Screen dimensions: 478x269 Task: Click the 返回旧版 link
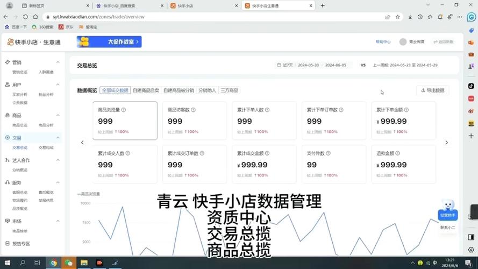443,42
